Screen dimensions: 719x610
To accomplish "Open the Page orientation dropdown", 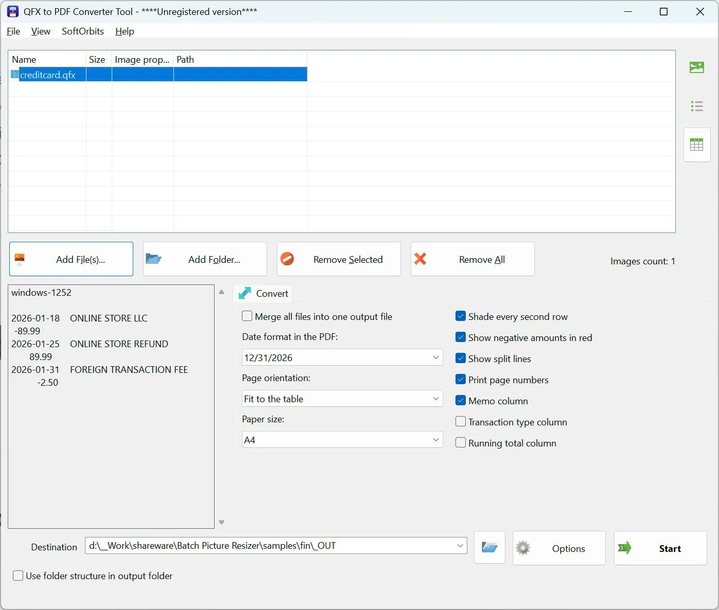I will click(x=342, y=399).
